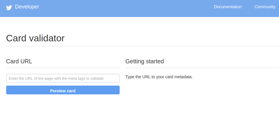Click the Card URL input field

63,78
